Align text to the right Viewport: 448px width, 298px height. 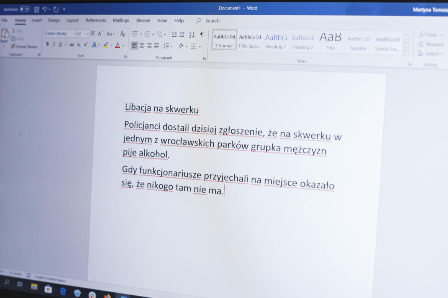point(149,45)
